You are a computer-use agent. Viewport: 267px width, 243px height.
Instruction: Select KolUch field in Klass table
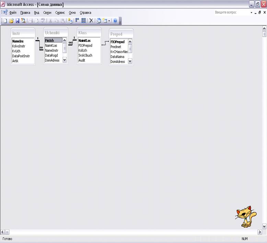[83, 50]
